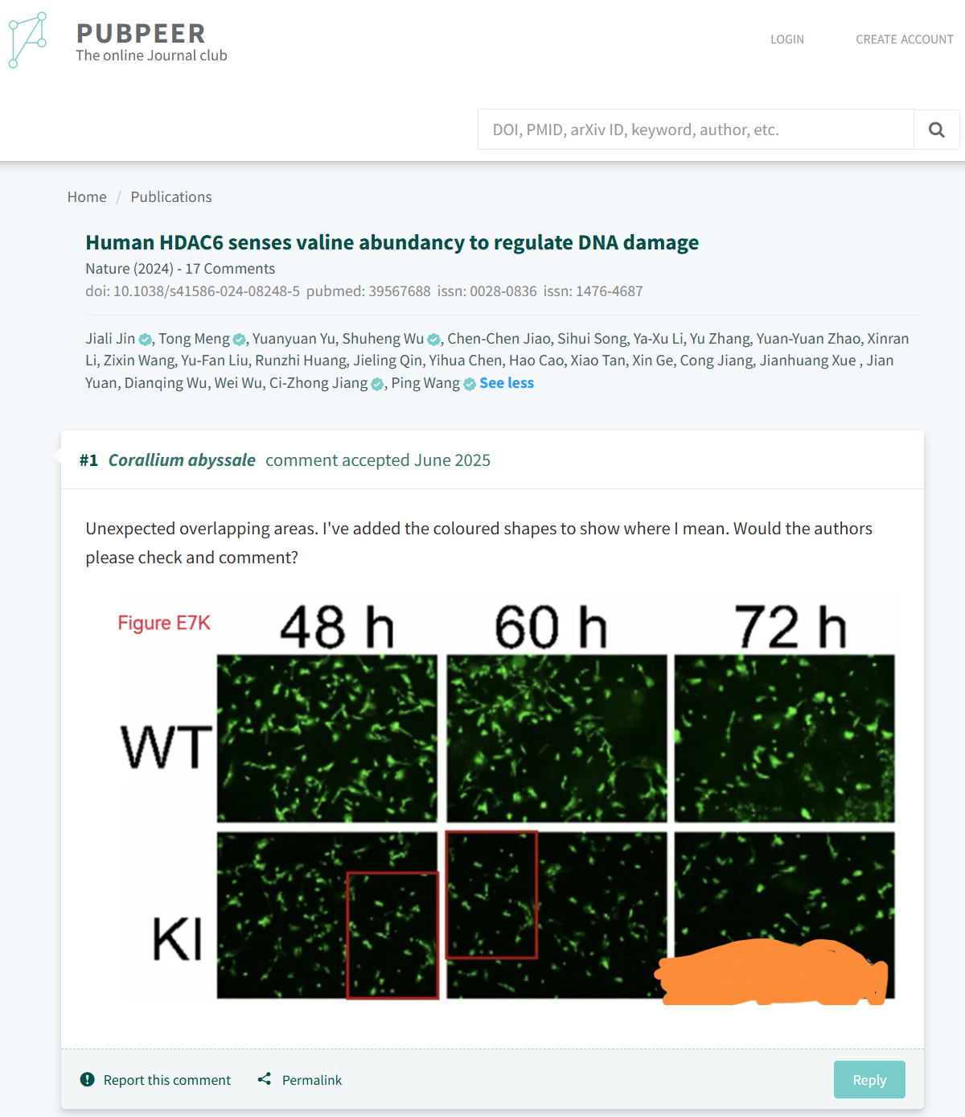Viewport: 965px width, 1117px height.
Task: Click the PubPeer logo icon
Action: tap(27, 40)
